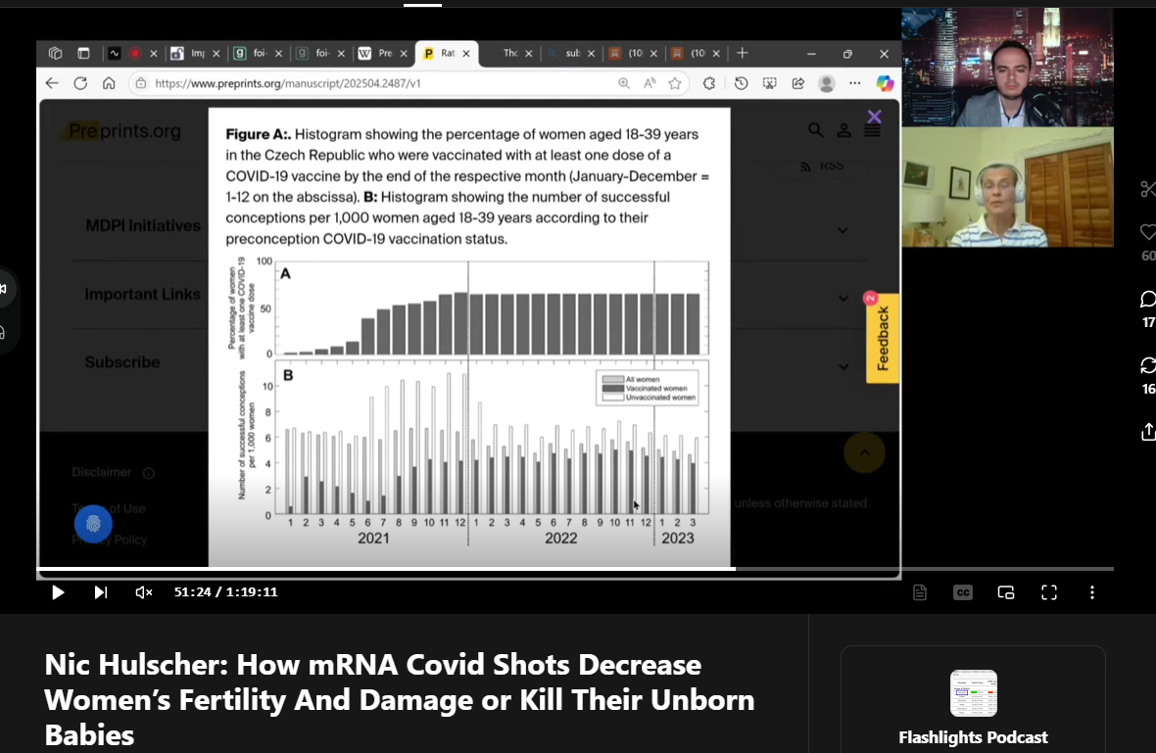Viewport: 1156px width, 753px height.
Task: Go to the browser home page
Action: 109,83
